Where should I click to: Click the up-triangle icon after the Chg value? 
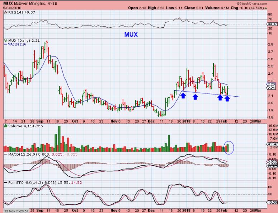265,8
